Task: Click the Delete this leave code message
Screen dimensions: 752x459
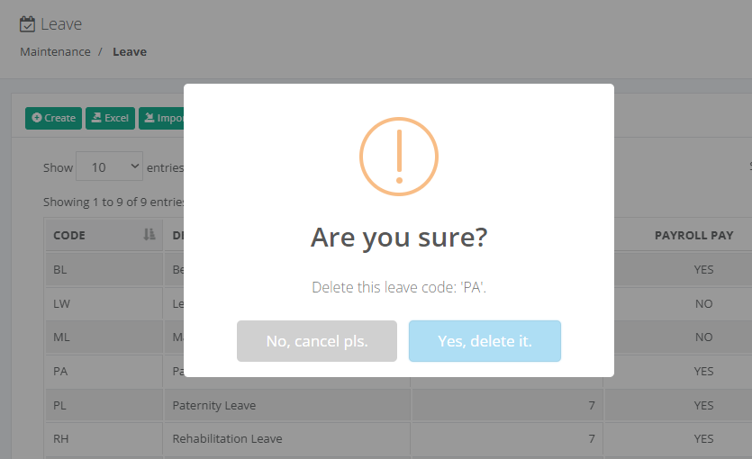Action: pyautogui.click(x=399, y=287)
